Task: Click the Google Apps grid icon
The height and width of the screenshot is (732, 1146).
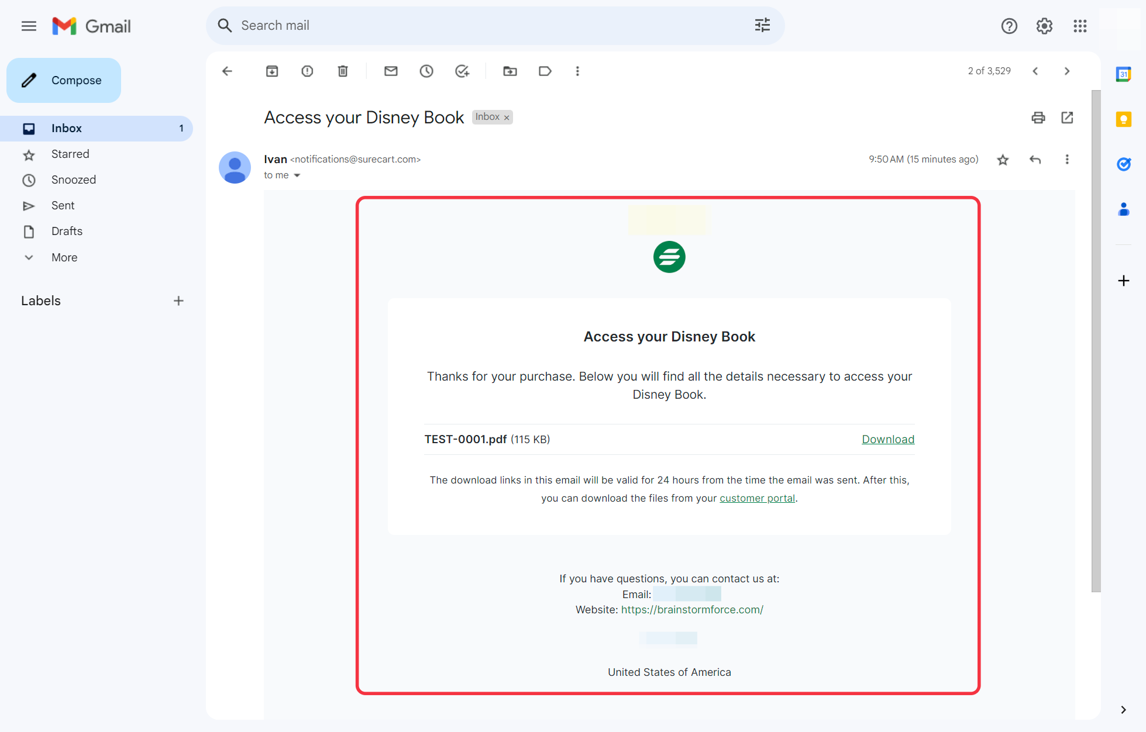Action: pyautogui.click(x=1080, y=25)
